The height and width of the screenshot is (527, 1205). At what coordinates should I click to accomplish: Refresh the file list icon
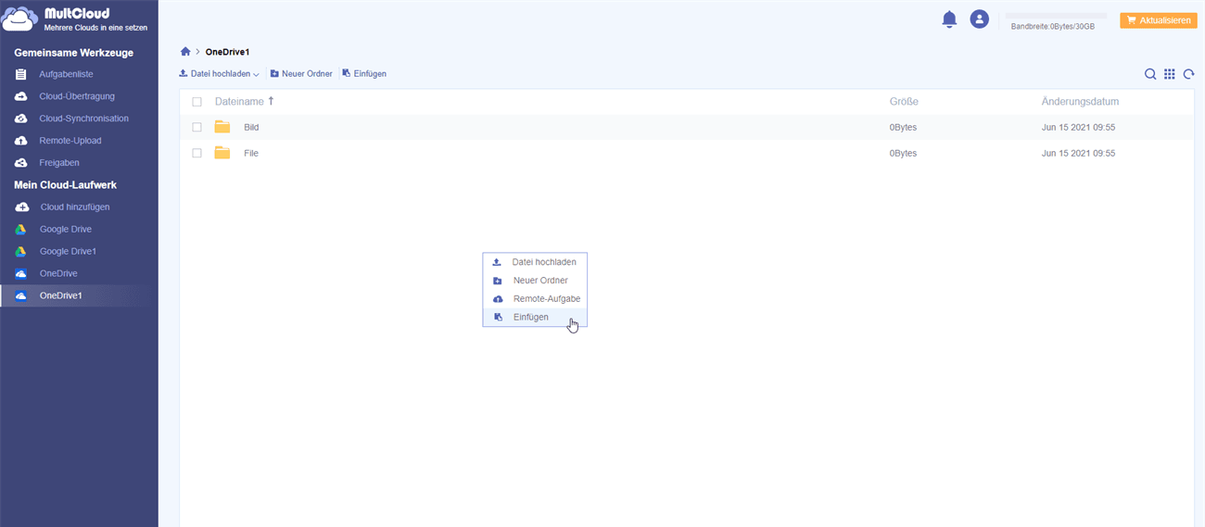pyautogui.click(x=1188, y=74)
